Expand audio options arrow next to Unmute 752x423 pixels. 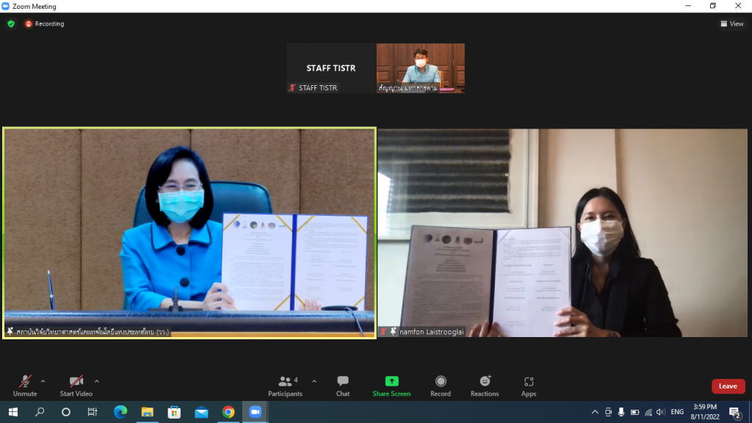point(43,381)
